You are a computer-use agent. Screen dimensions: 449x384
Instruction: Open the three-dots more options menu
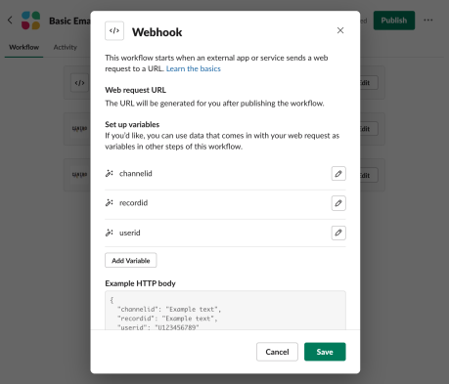(x=428, y=21)
